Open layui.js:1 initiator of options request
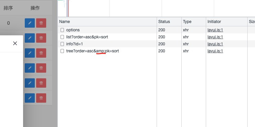 tap(215, 30)
